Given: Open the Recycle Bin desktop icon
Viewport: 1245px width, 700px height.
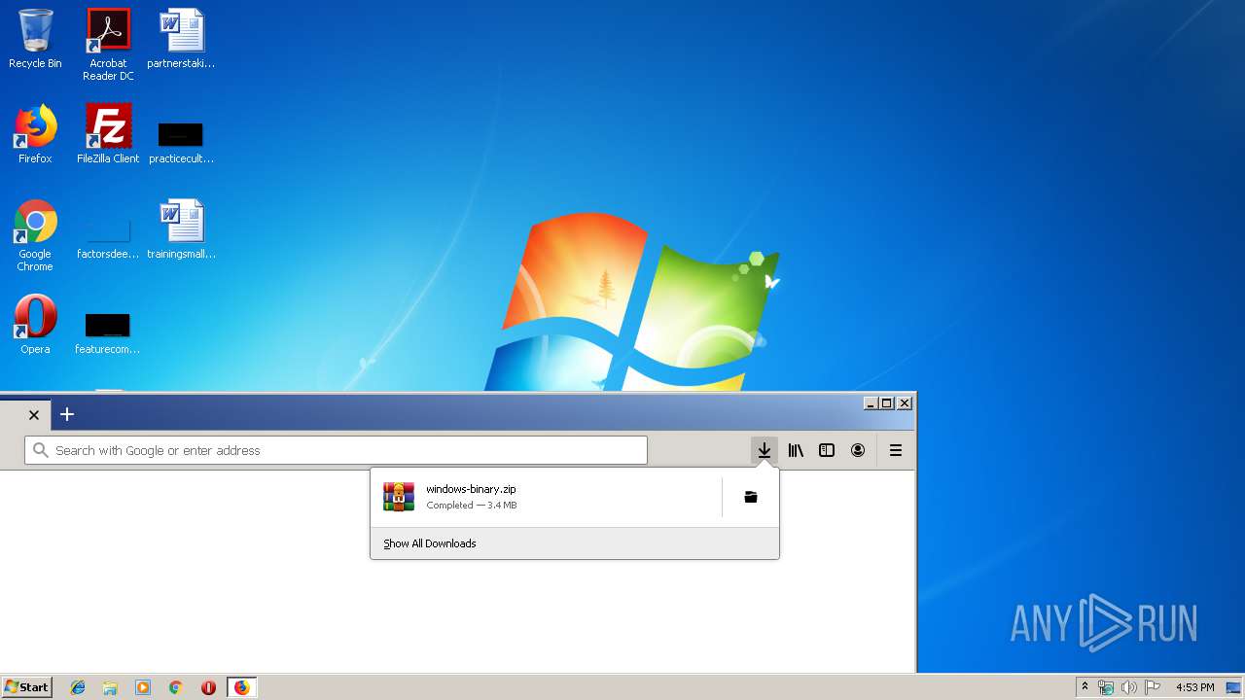Looking at the screenshot, I should (35, 39).
